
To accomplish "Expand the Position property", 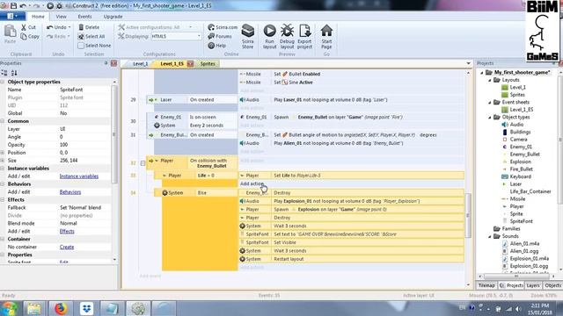I will 3,153.
